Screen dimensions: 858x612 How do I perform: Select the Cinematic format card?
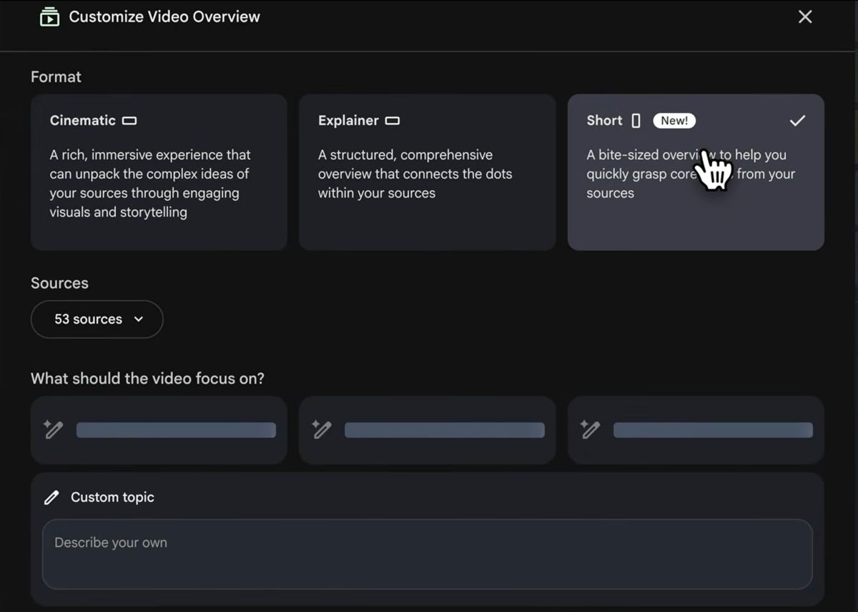[159, 172]
